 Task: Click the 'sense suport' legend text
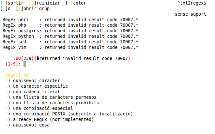(x=190, y=14)
